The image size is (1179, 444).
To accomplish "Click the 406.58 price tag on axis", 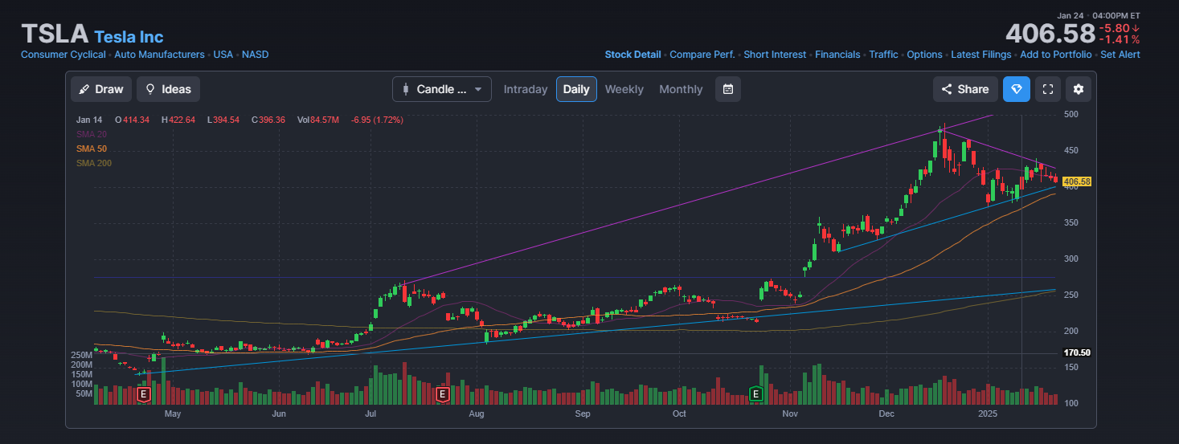I will [x=1077, y=182].
